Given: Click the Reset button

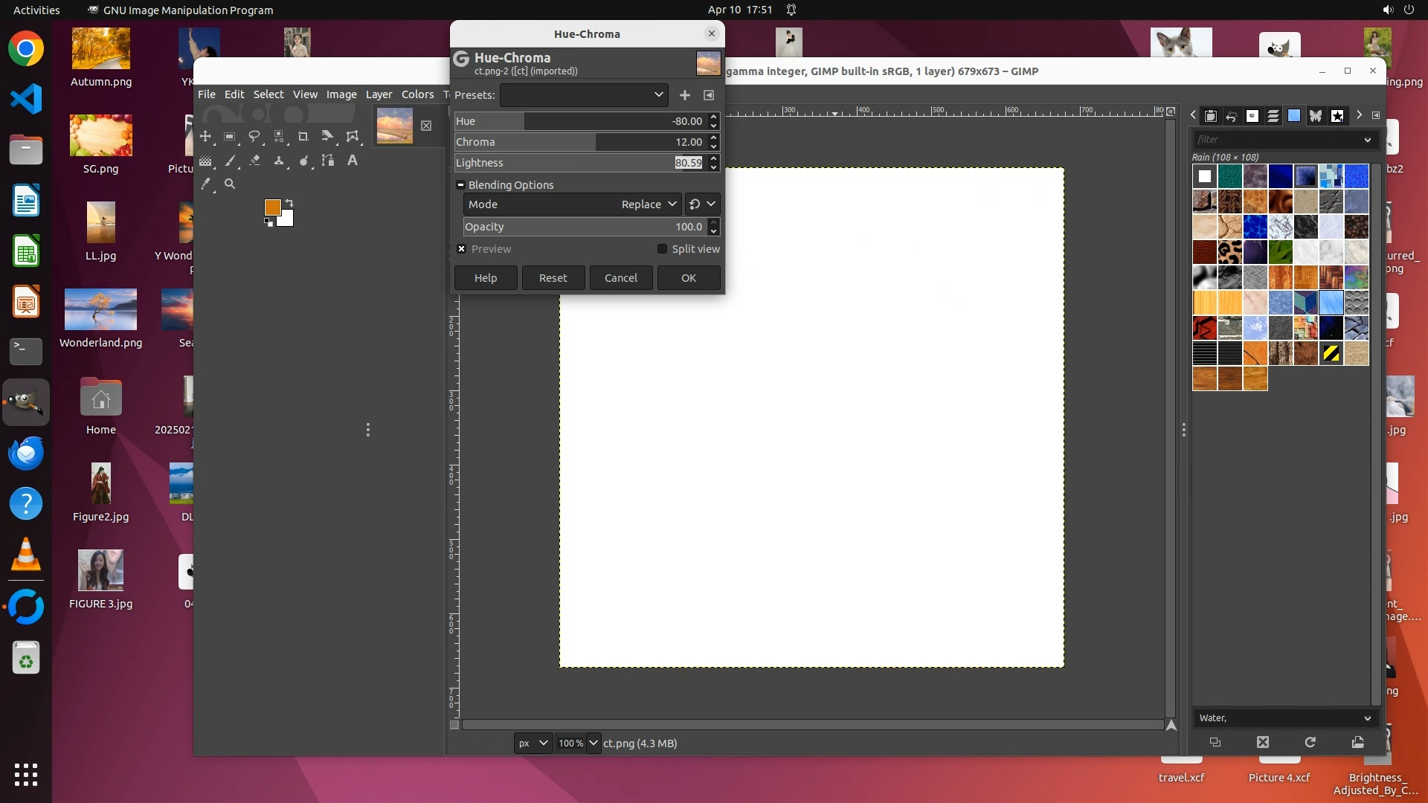Looking at the screenshot, I should tap(553, 278).
